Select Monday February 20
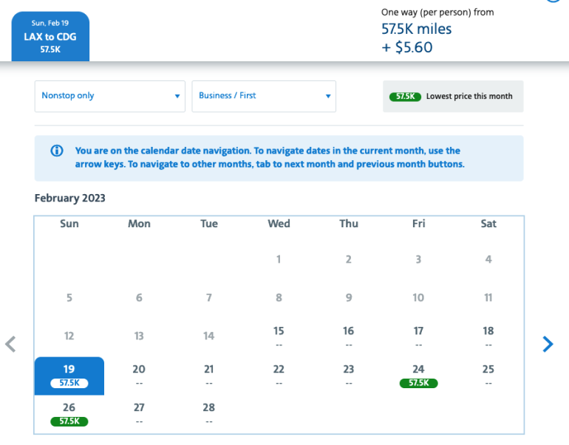569x445 pixels. [139, 375]
